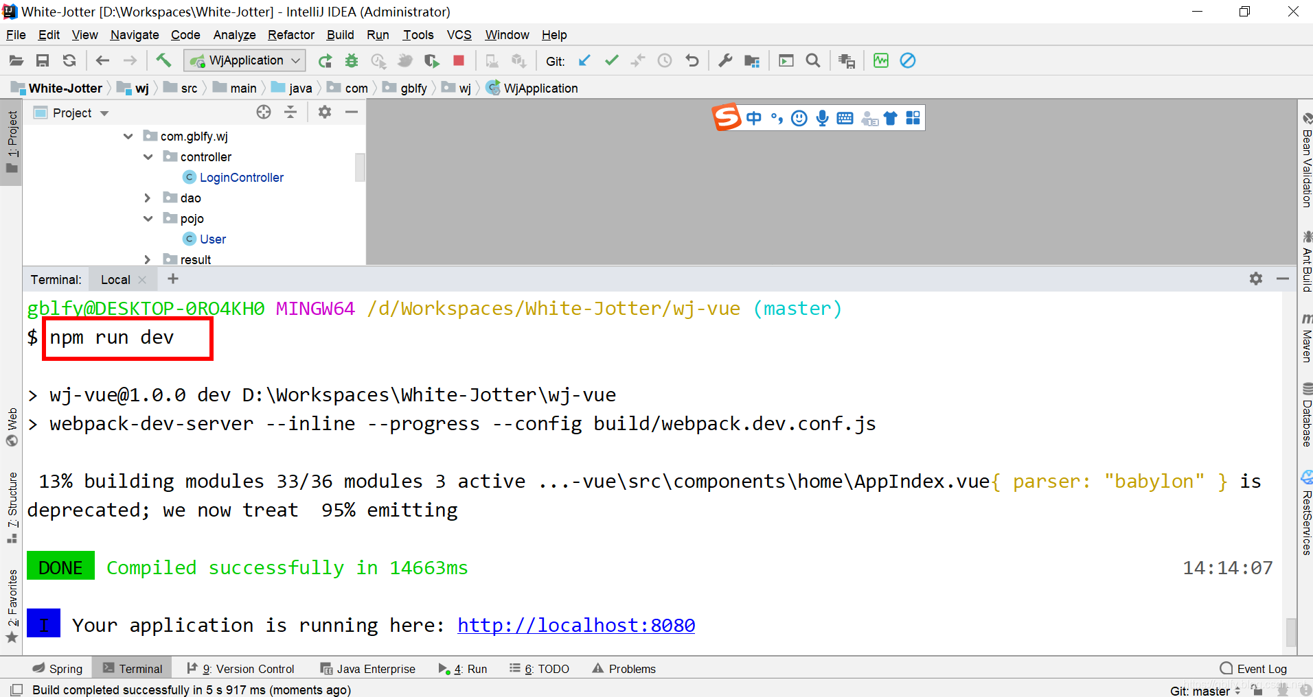1313x697 pixels.
Task: Click the Open folder toolbar icon
Action: click(x=16, y=61)
